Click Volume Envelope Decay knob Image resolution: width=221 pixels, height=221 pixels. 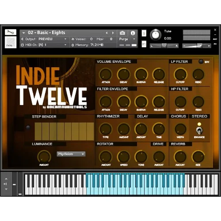point(123,74)
